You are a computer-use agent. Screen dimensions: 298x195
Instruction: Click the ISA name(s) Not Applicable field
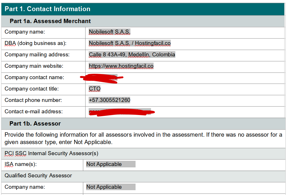[x=111, y=164]
